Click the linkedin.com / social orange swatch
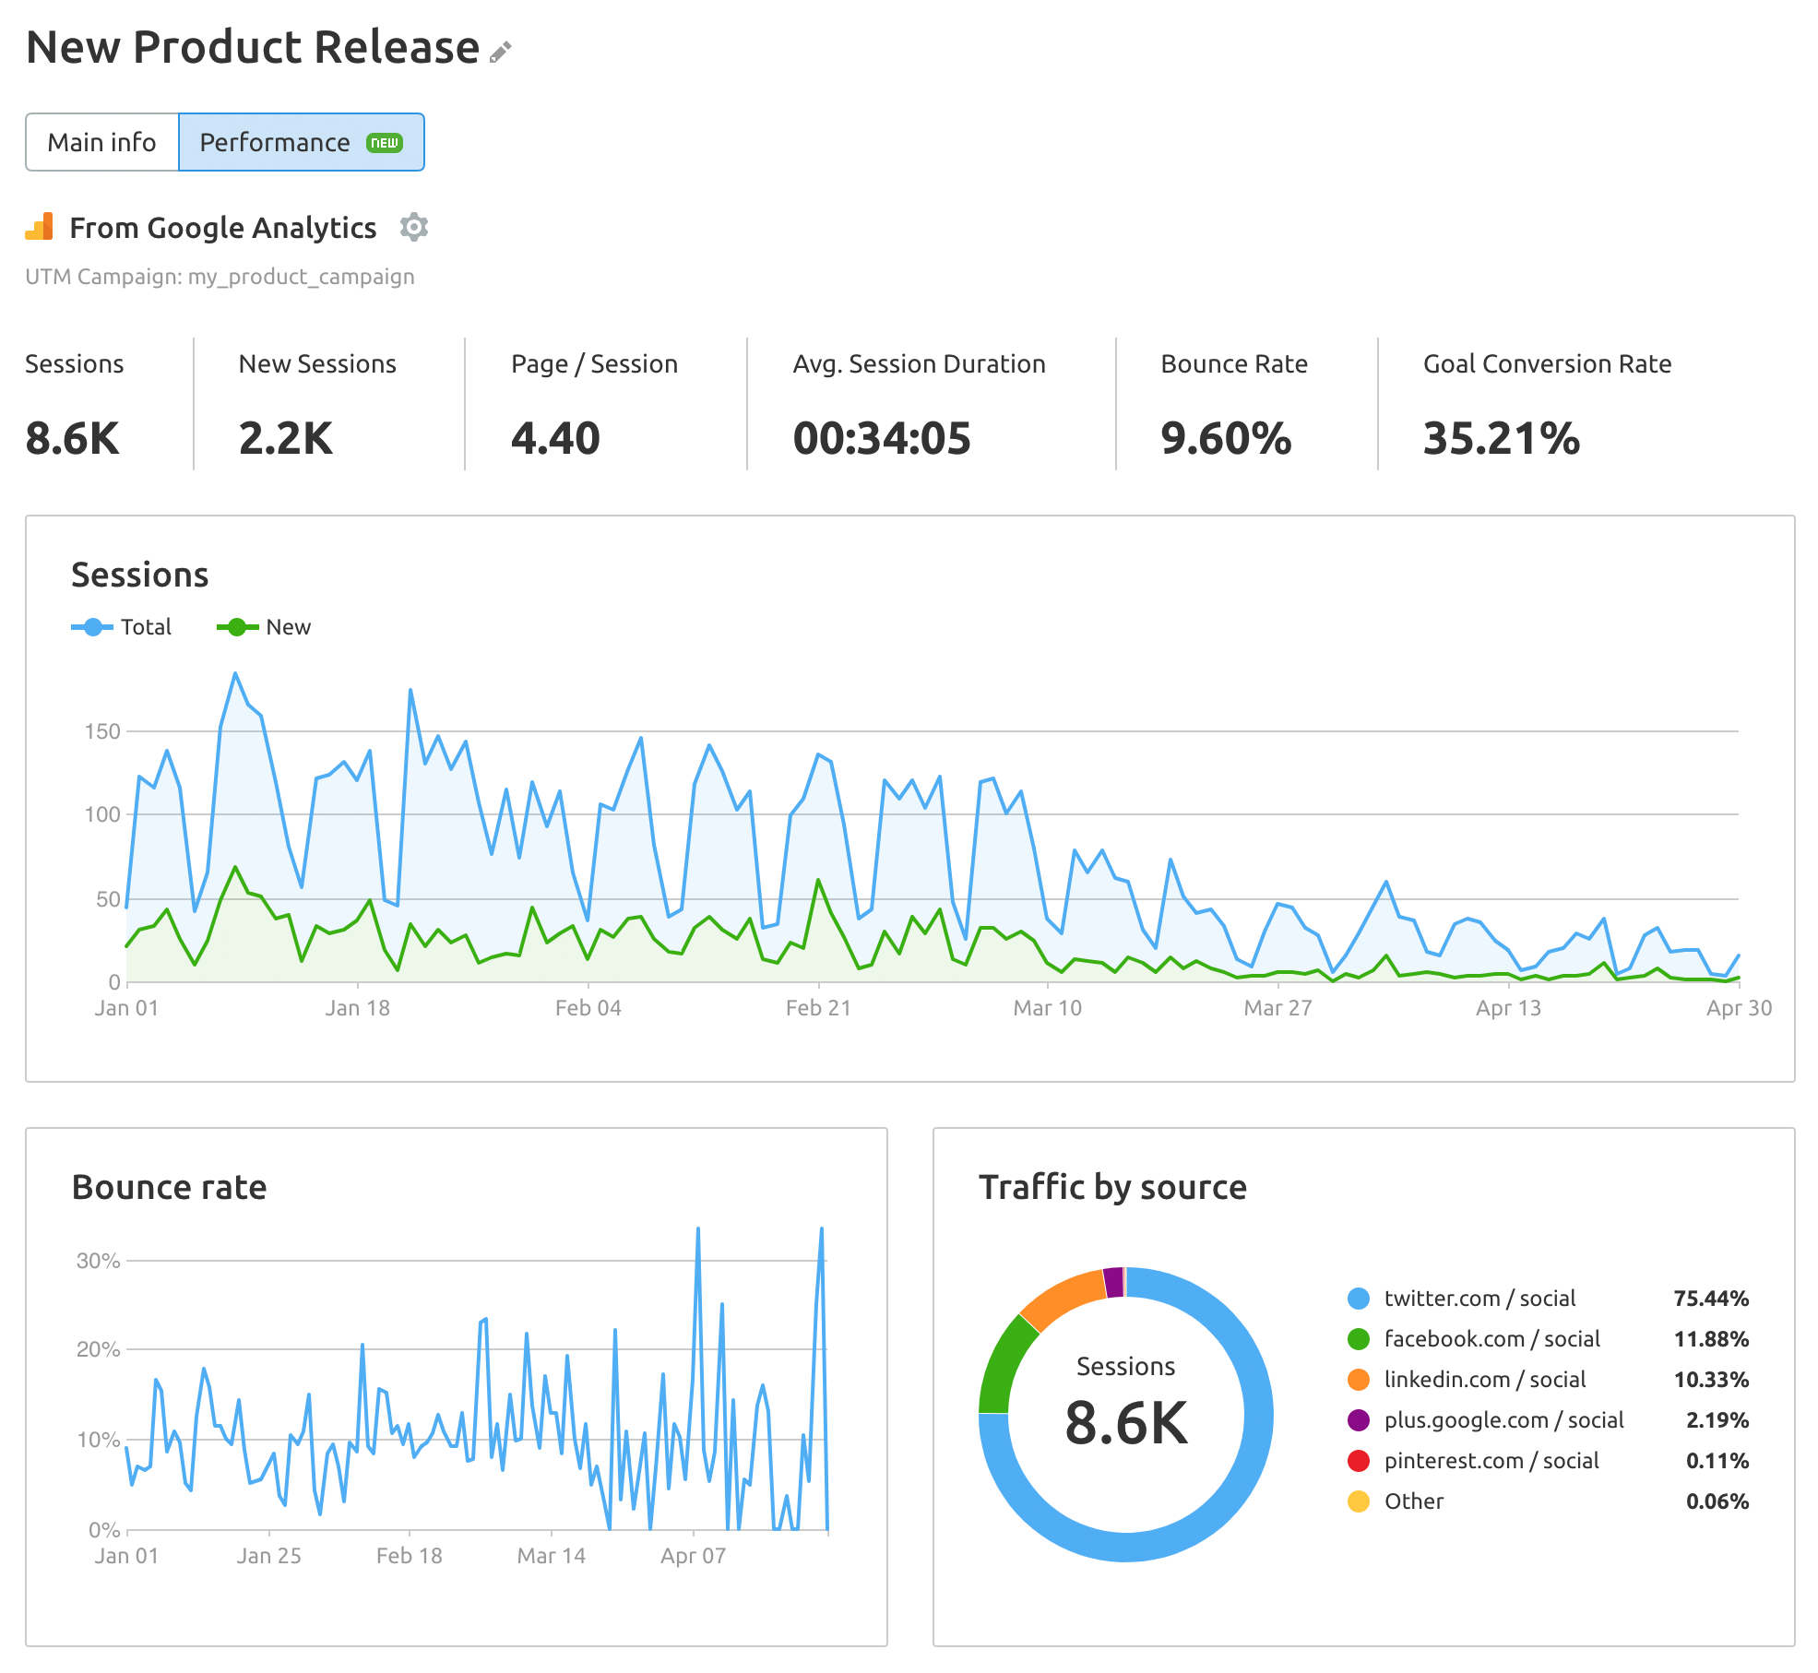 point(1359,1380)
